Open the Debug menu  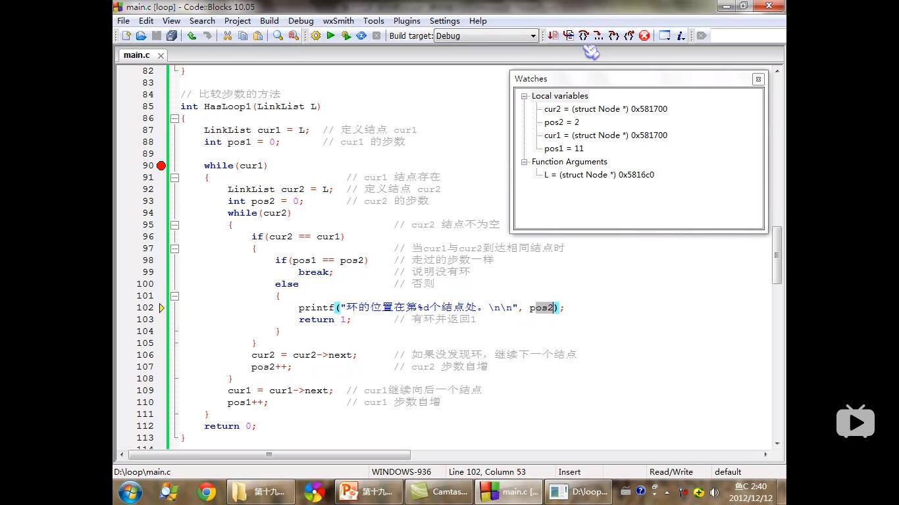click(x=301, y=20)
